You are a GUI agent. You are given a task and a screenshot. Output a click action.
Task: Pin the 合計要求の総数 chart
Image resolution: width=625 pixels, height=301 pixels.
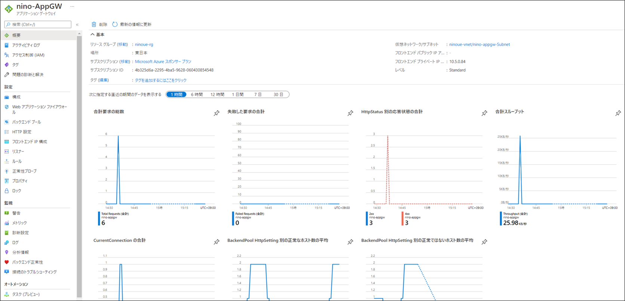(216, 113)
